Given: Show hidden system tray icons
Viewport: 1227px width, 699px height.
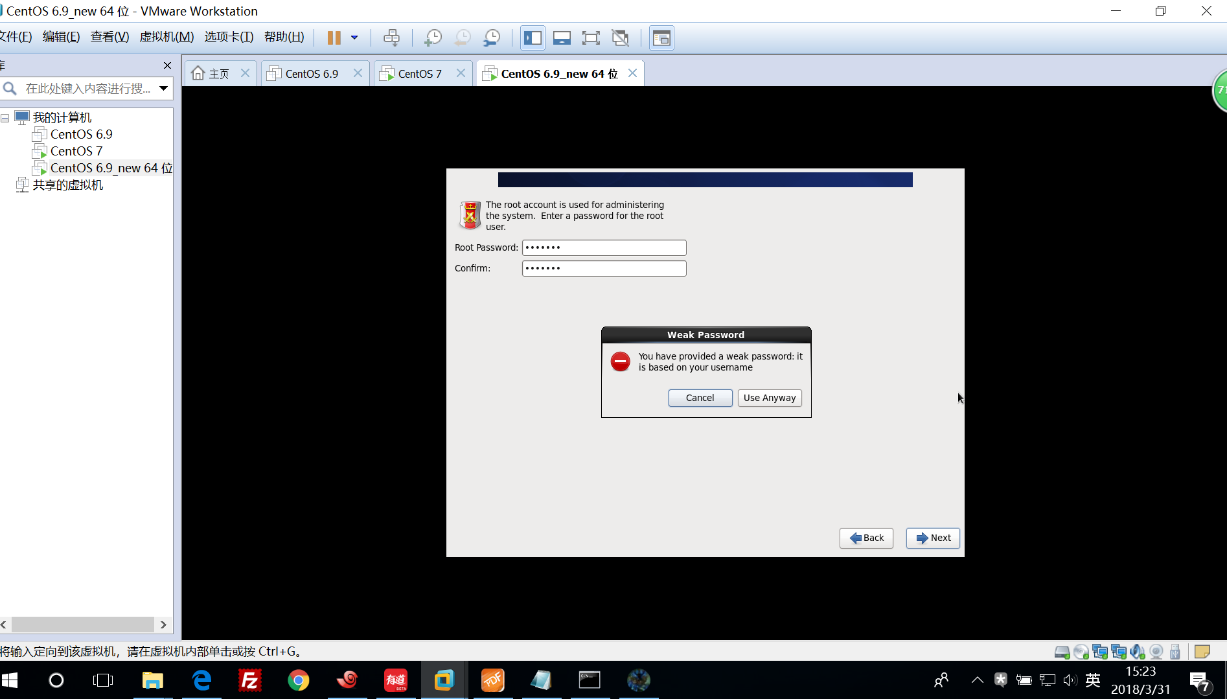Looking at the screenshot, I should (x=977, y=680).
